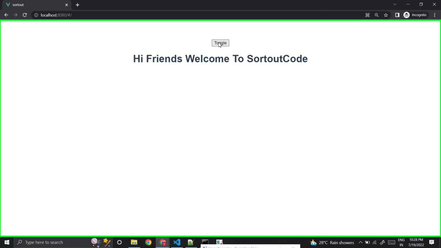Viewport: 441px width, 248px height.
Task: Open Visual Studio Code from taskbar
Action: [x=177, y=242]
